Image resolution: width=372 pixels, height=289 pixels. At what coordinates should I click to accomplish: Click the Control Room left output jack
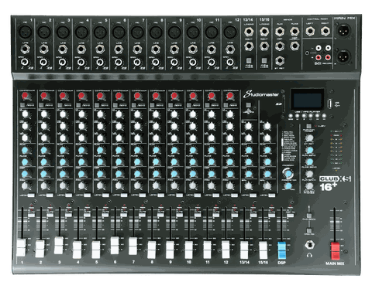pos(310,32)
